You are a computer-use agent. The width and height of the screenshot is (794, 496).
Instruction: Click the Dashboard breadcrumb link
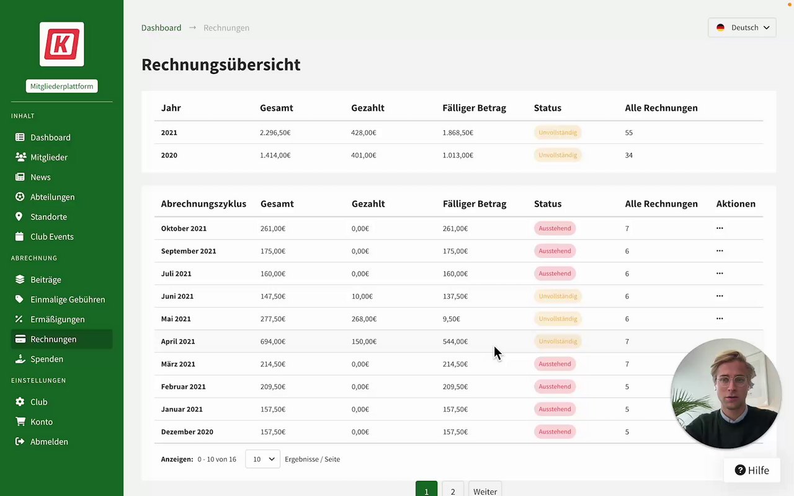tap(161, 28)
